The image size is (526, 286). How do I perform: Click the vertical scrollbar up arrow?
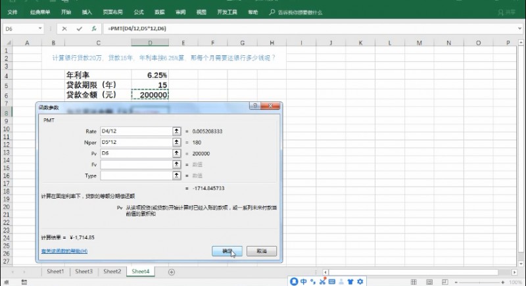click(x=521, y=43)
